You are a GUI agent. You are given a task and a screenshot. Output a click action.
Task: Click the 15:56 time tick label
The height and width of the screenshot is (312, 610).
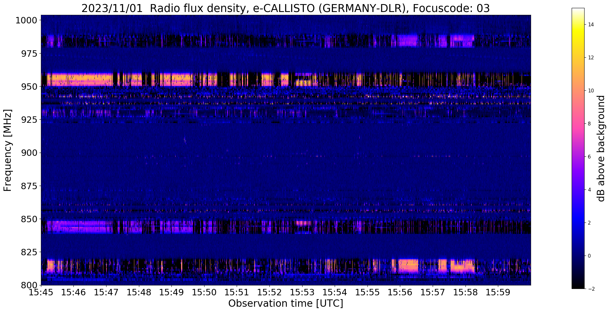tap(400, 292)
